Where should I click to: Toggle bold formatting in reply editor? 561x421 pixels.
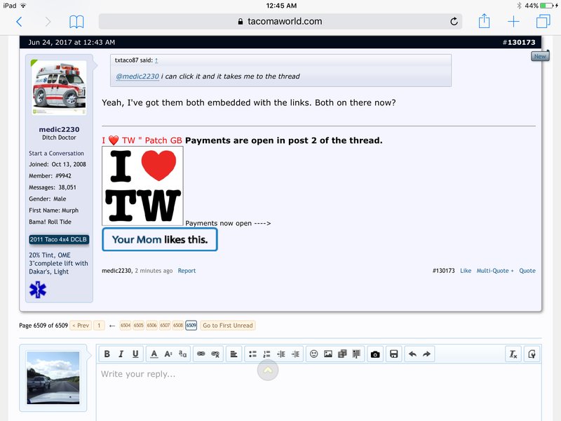tap(107, 354)
